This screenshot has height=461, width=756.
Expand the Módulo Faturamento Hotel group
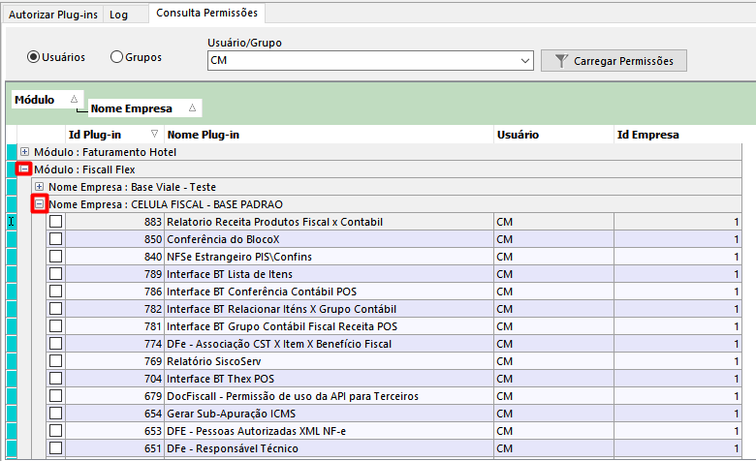24,152
